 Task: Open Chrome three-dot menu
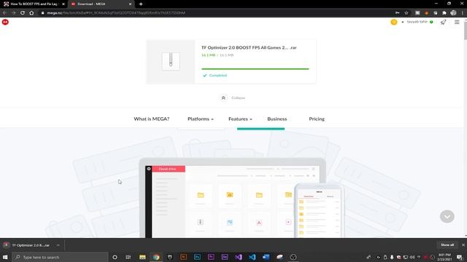[463, 13]
